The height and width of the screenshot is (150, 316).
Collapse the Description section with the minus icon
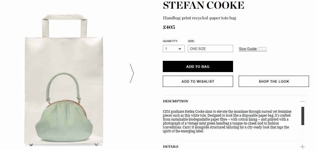pos(303,101)
